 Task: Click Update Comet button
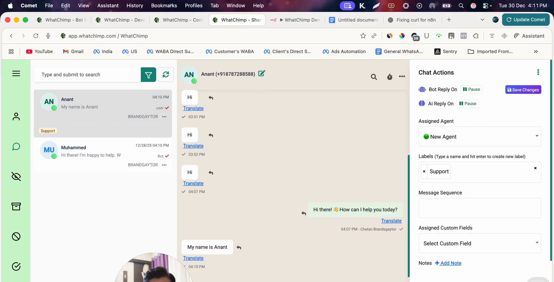(526, 20)
